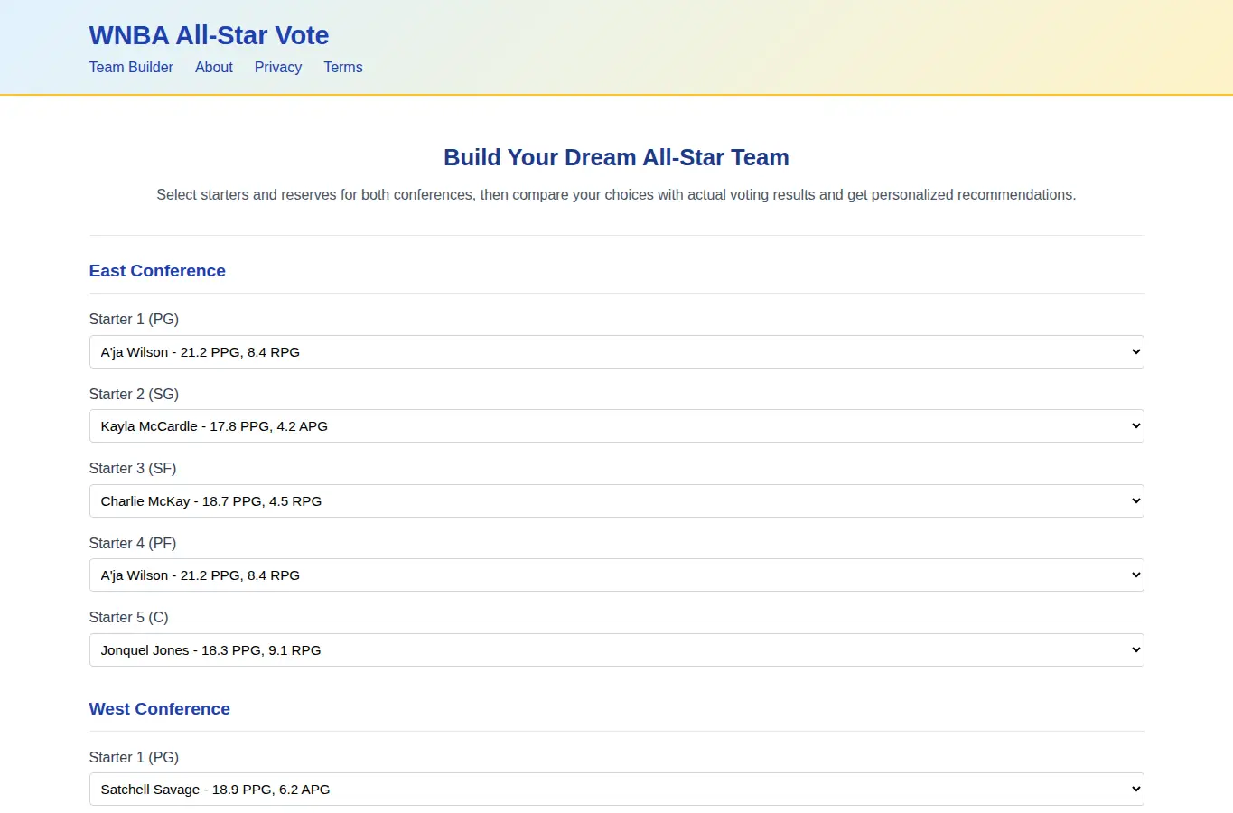The image size is (1233, 813).
Task: Open East Starter 2 (SG) Kayla McCardle dropdown
Action: point(616,425)
